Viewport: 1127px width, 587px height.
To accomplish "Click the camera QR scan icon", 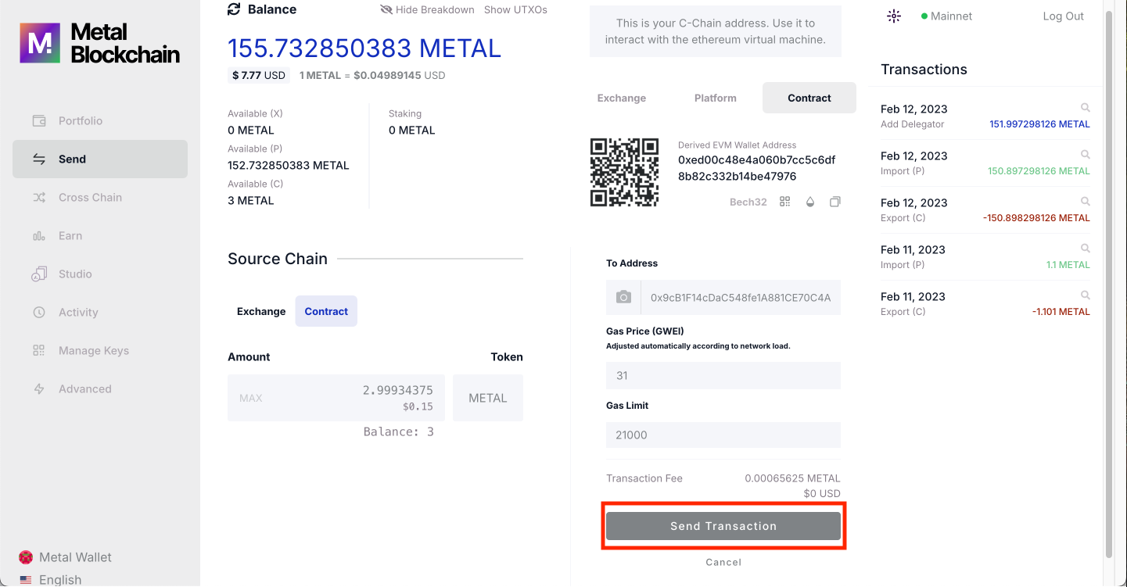I will [623, 297].
